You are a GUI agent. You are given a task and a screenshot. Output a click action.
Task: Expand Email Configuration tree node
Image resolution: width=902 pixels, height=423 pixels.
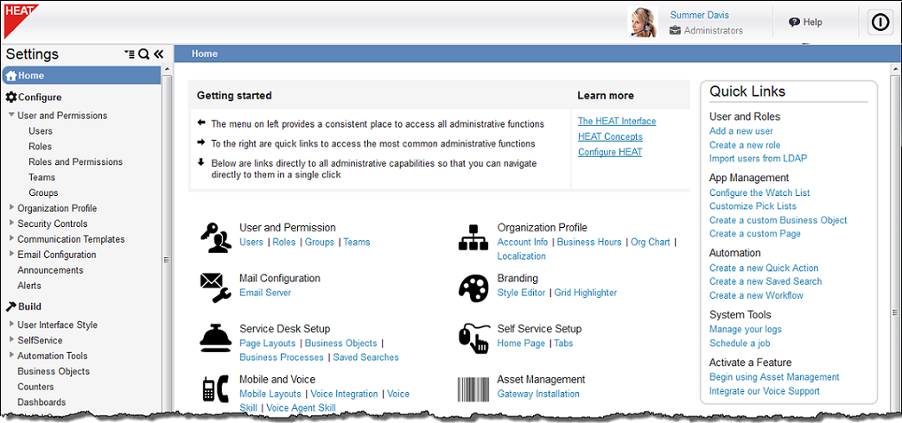pos(11,254)
